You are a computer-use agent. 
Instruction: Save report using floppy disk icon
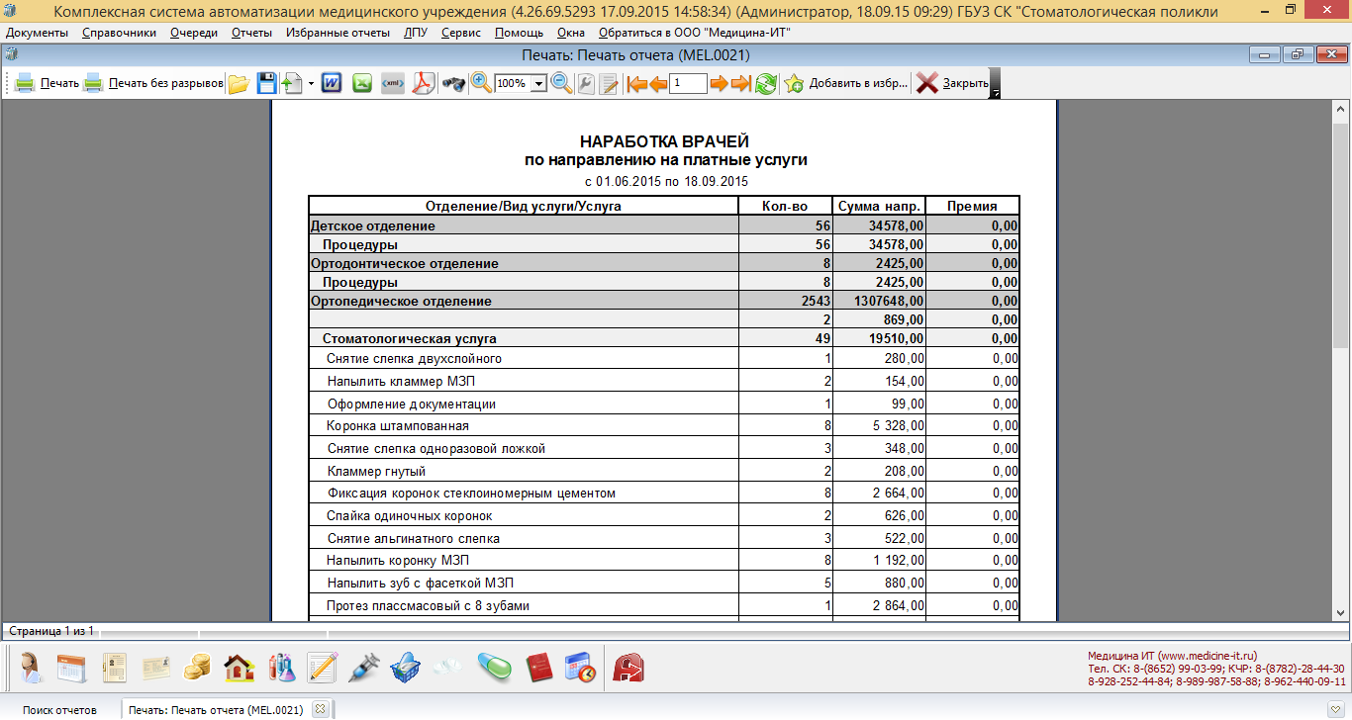tap(267, 83)
